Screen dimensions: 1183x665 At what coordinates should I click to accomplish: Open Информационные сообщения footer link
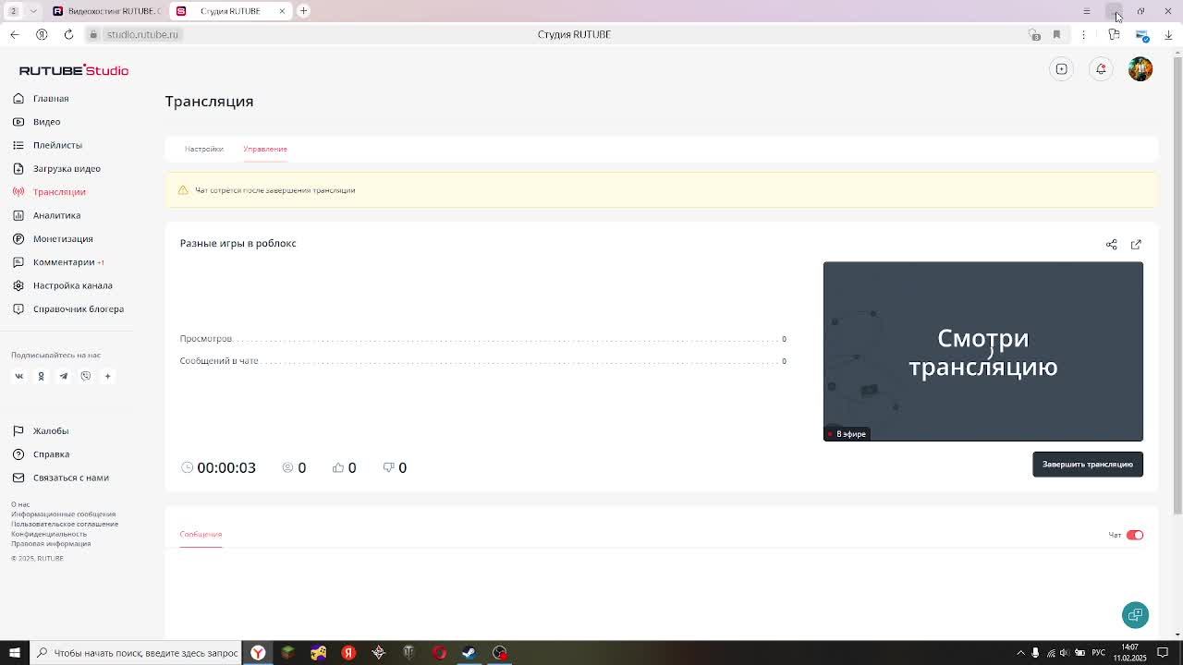[x=64, y=514]
